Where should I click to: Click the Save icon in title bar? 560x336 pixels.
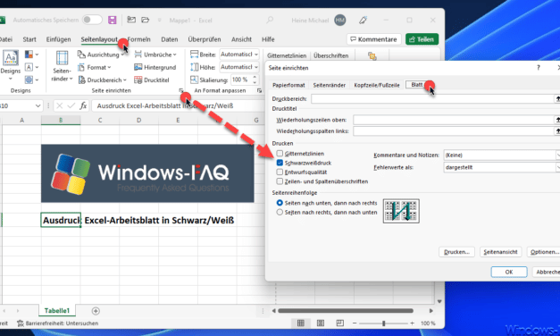click(x=113, y=20)
